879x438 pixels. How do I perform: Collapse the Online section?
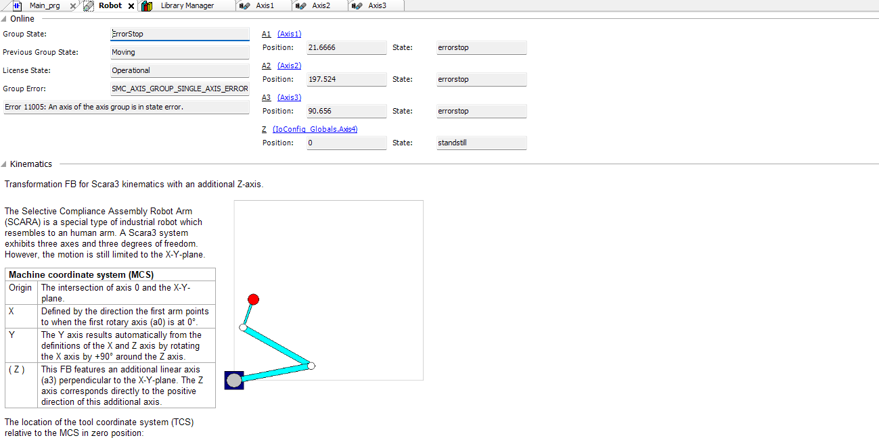point(5,19)
